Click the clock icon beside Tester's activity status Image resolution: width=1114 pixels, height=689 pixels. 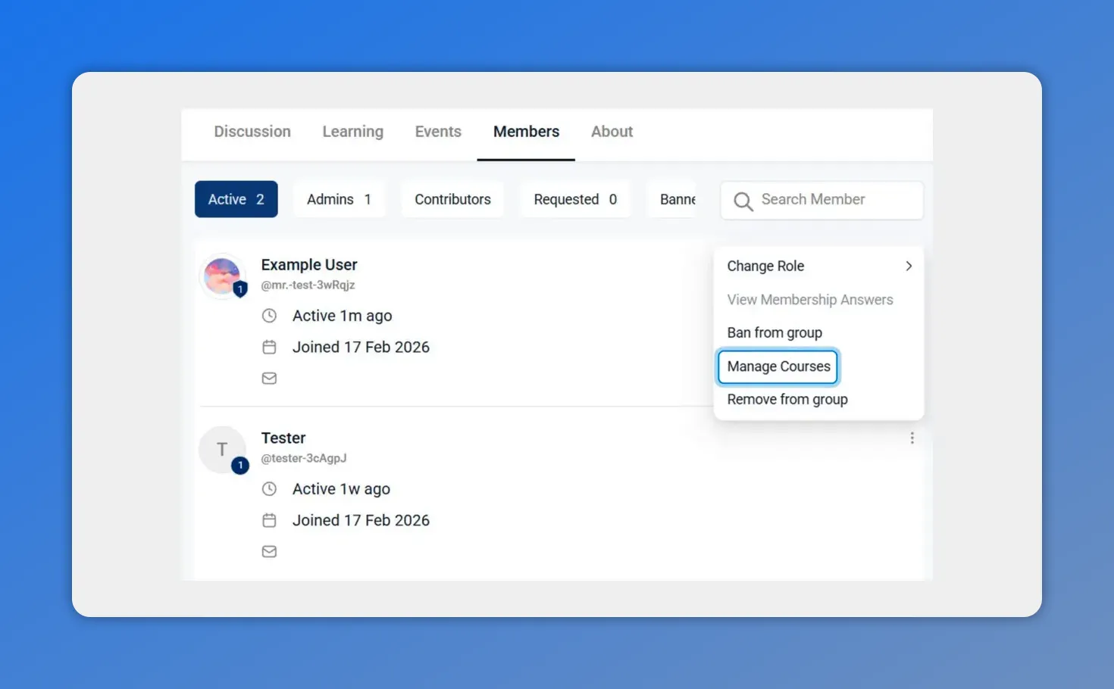(270, 489)
